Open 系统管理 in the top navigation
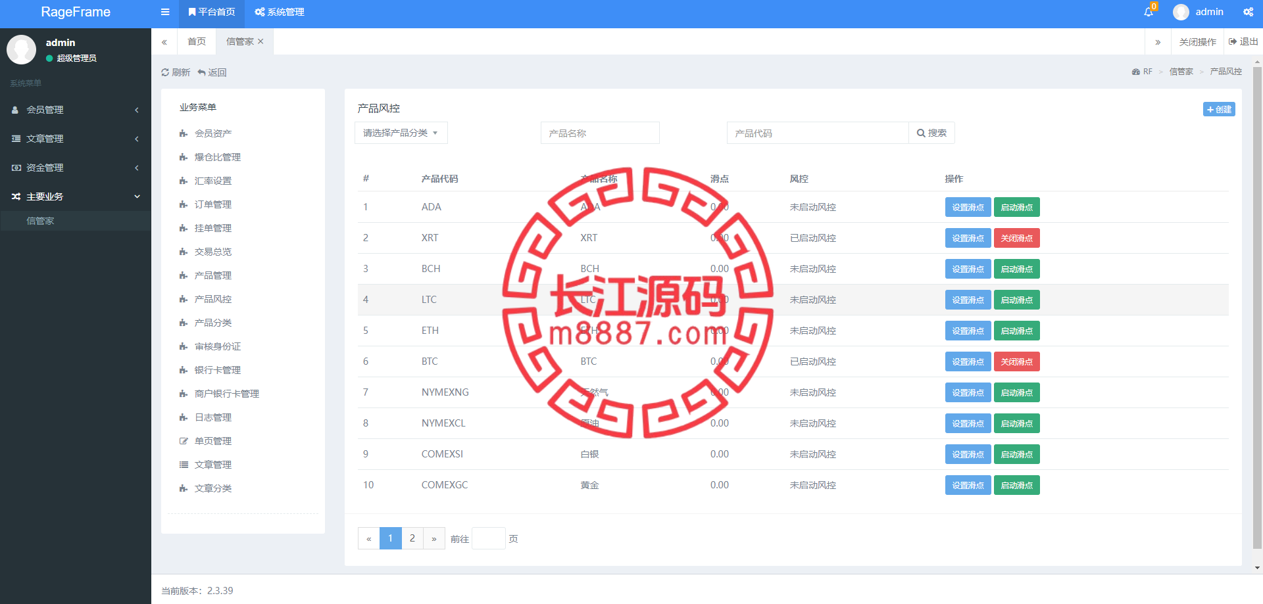Screen dimensions: 1263x604 tap(280, 12)
